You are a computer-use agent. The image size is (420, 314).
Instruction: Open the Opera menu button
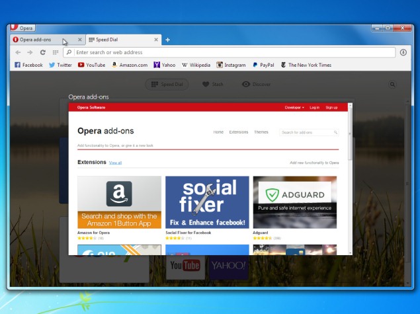22,28
